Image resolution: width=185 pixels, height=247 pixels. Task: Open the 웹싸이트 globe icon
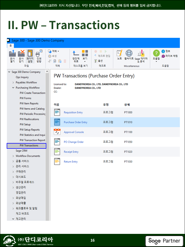pyautogui.click(x=129, y=55)
